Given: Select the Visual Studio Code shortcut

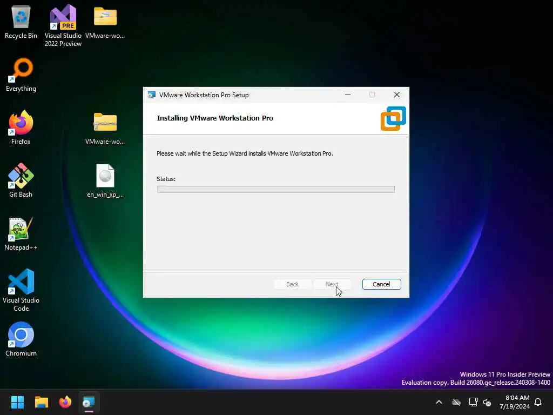Looking at the screenshot, I should [21, 290].
